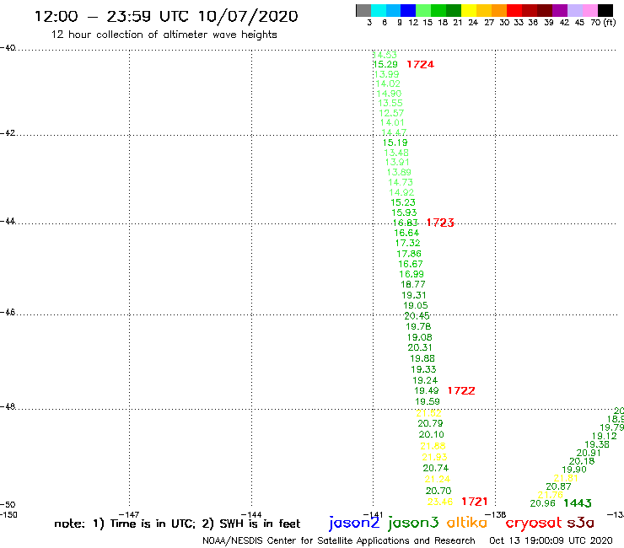624x548 pixels.
Task: Click the wave height value 19.49
Action: click(427, 391)
